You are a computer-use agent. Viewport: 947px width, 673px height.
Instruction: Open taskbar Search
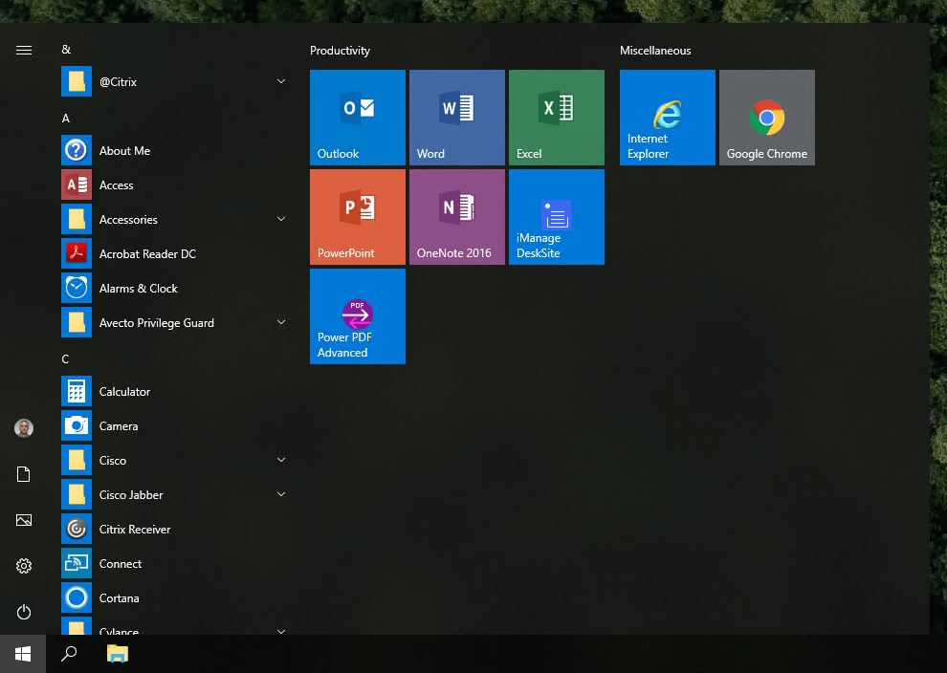pyautogui.click(x=69, y=654)
